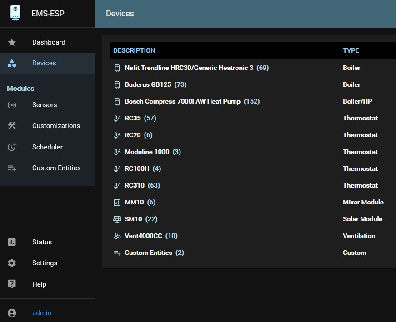Click list-plus icon in Custom Entities table row

tap(117, 253)
